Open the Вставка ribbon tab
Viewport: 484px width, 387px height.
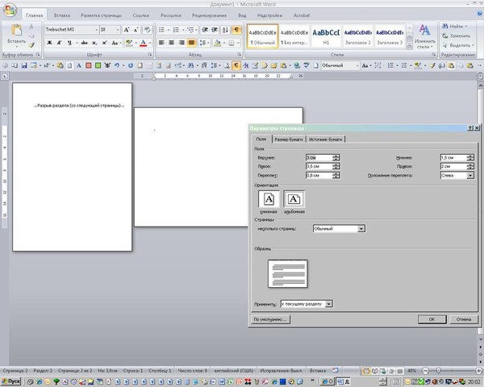point(62,15)
